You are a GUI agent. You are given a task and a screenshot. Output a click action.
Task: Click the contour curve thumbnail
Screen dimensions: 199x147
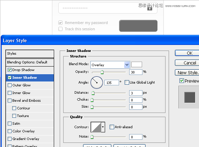(x=96, y=127)
